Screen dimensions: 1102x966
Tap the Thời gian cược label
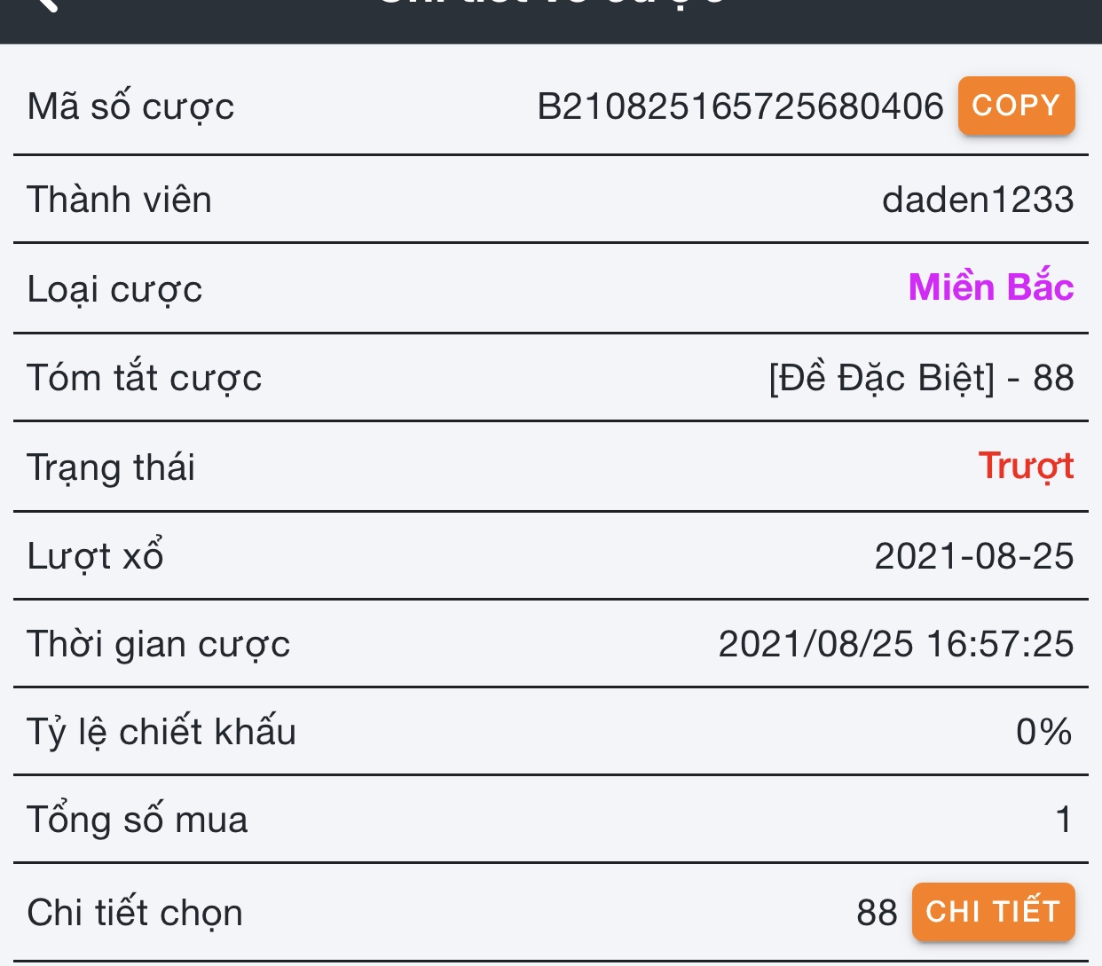tap(158, 644)
